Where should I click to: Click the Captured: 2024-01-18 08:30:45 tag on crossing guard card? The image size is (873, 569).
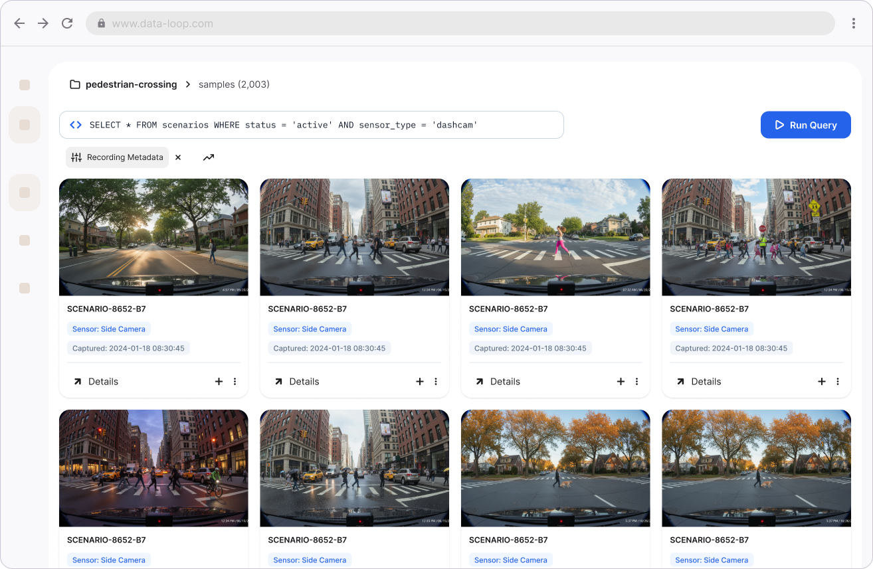[x=731, y=348]
